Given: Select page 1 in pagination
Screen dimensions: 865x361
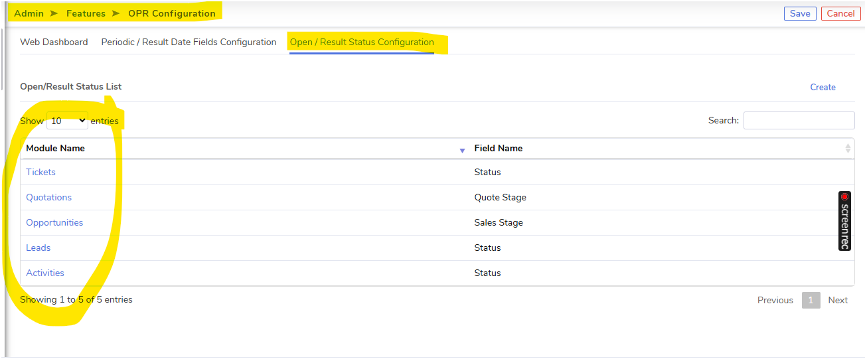Looking at the screenshot, I should [x=811, y=300].
